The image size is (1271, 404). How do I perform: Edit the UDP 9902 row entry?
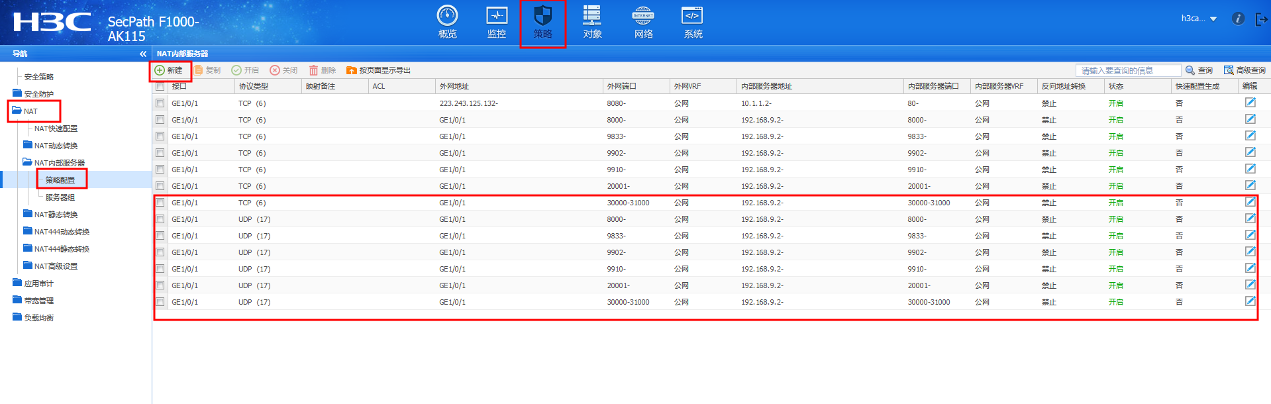[x=1250, y=252]
